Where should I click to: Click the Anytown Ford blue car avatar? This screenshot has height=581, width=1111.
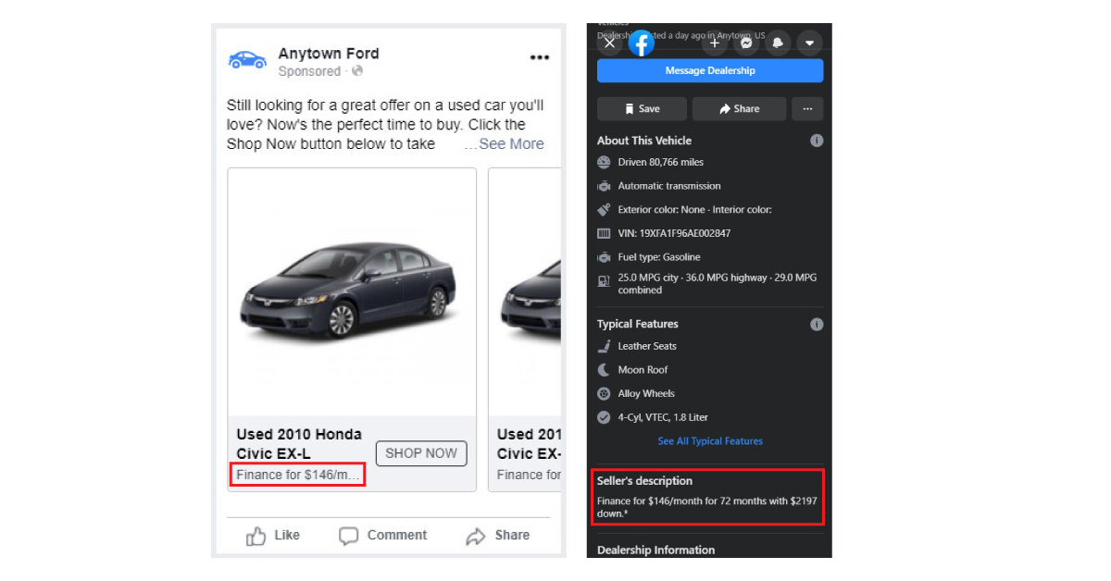click(246, 58)
